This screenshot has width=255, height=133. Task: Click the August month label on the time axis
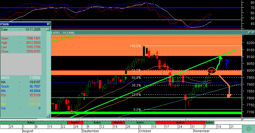tap(28, 131)
